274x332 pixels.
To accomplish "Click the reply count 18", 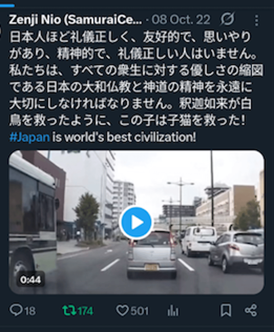I will (x=30, y=311).
